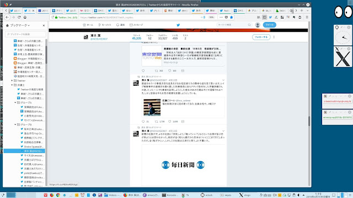Click the volume speaker icon in system tray
This screenshot has height=198, width=353.
pos(298,195)
